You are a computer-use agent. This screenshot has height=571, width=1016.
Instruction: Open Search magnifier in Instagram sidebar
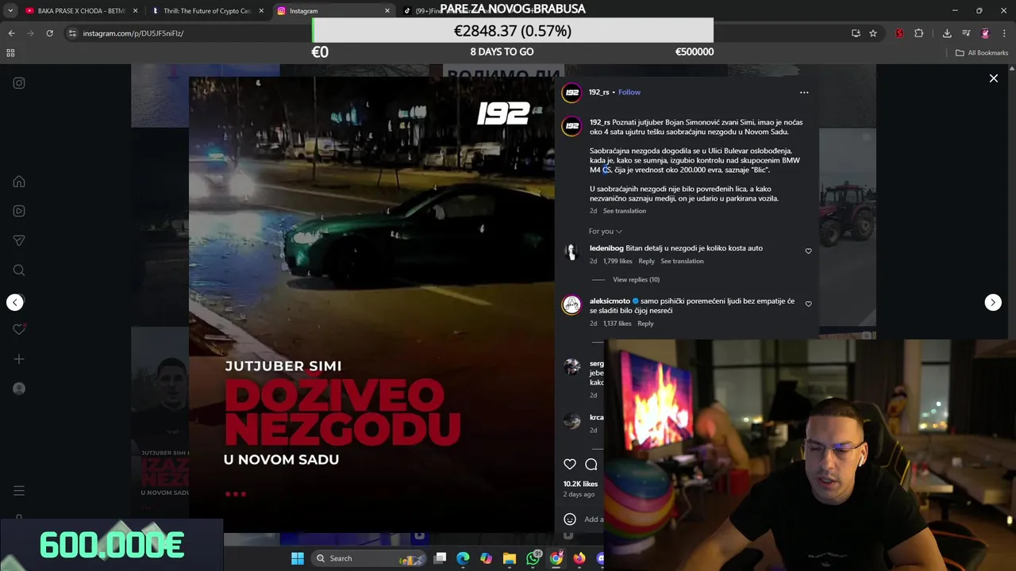19,270
